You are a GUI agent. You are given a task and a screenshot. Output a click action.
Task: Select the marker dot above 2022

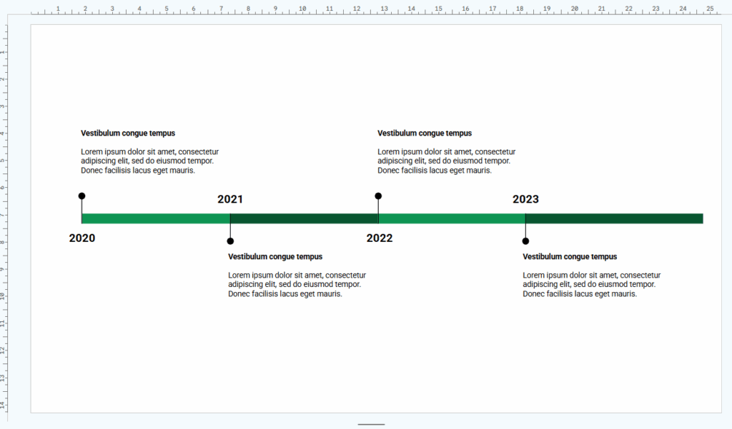[x=378, y=196]
